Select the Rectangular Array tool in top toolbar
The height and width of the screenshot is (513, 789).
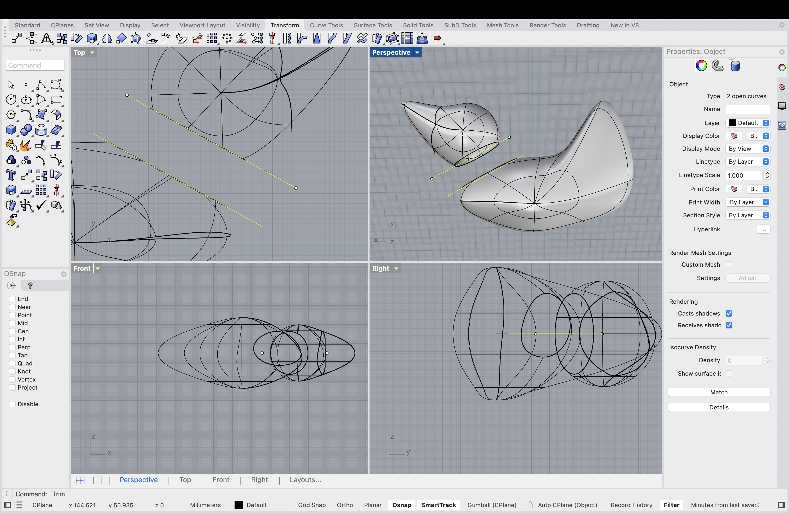[x=211, y=38]
